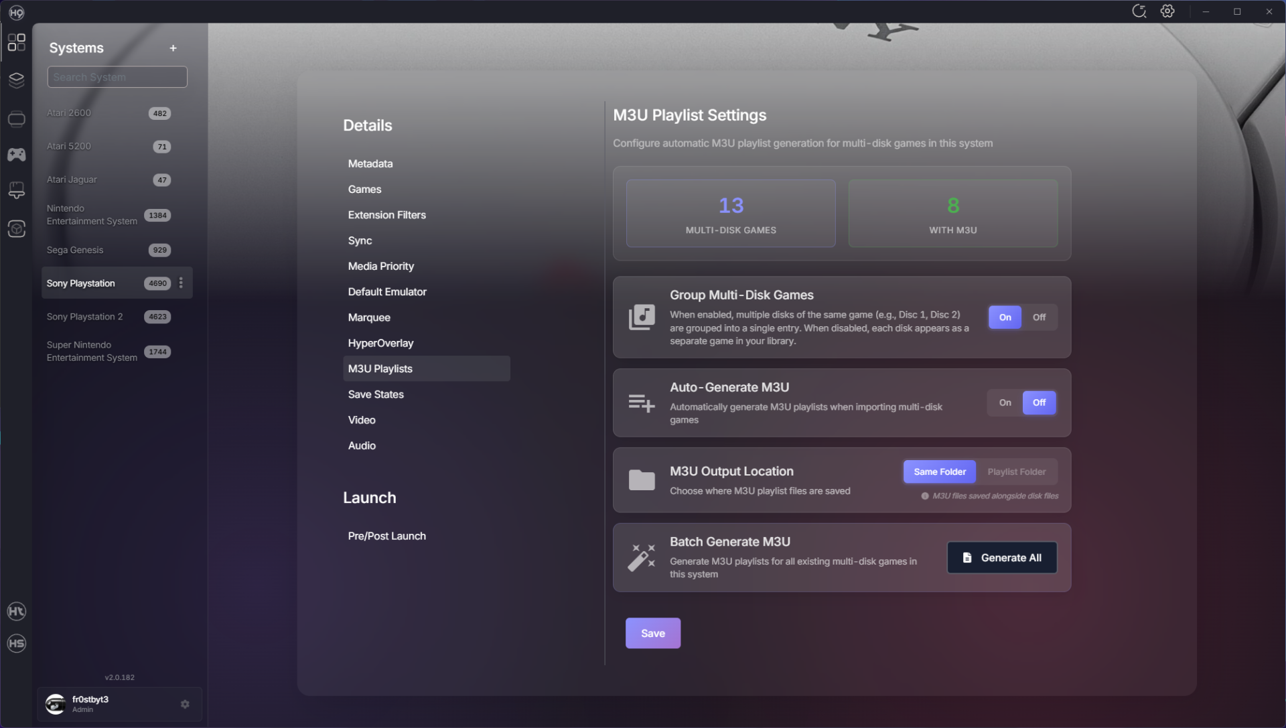Click the Generate All button
The width and height of the screenshot is (1286, 728).
coord(1002,558)
